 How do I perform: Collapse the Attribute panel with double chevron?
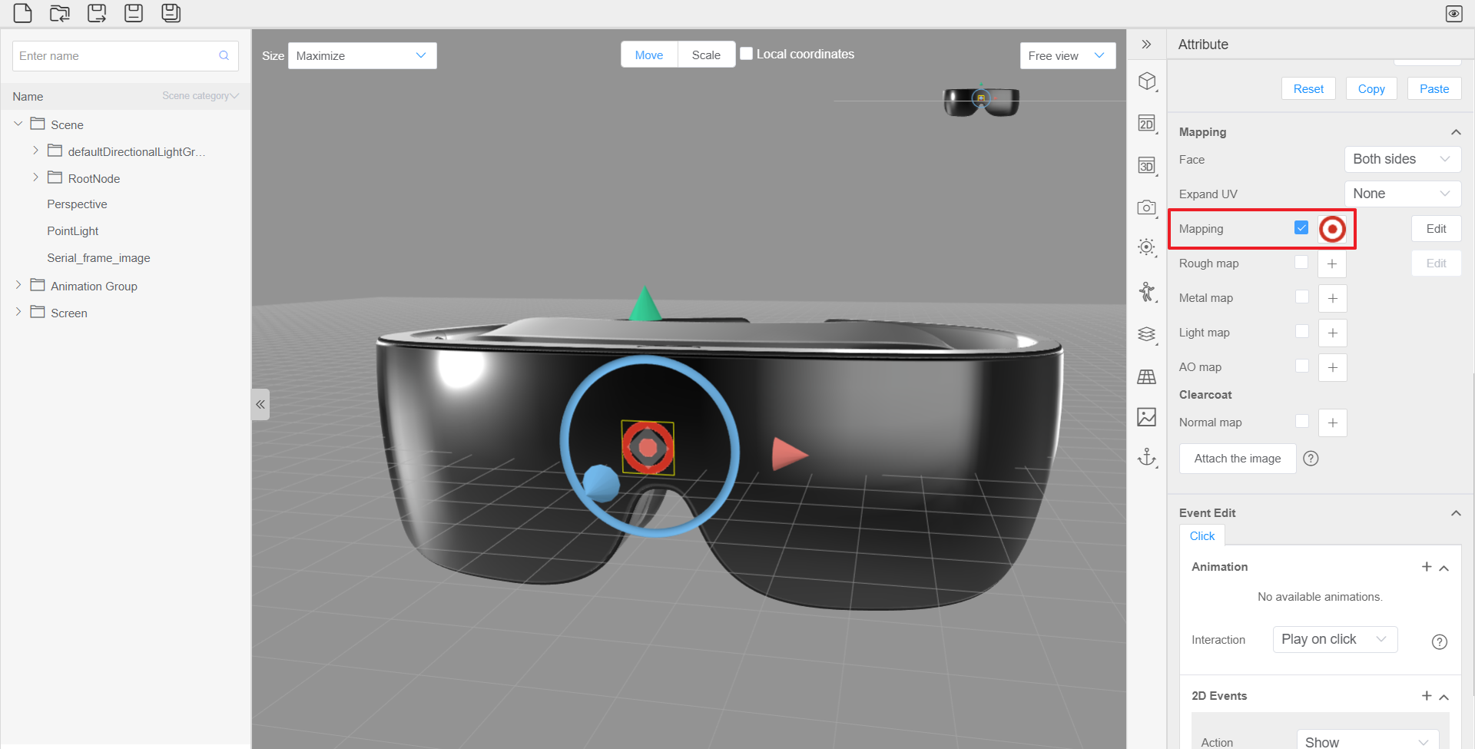pyautogui.click(x=1146, y=45)
